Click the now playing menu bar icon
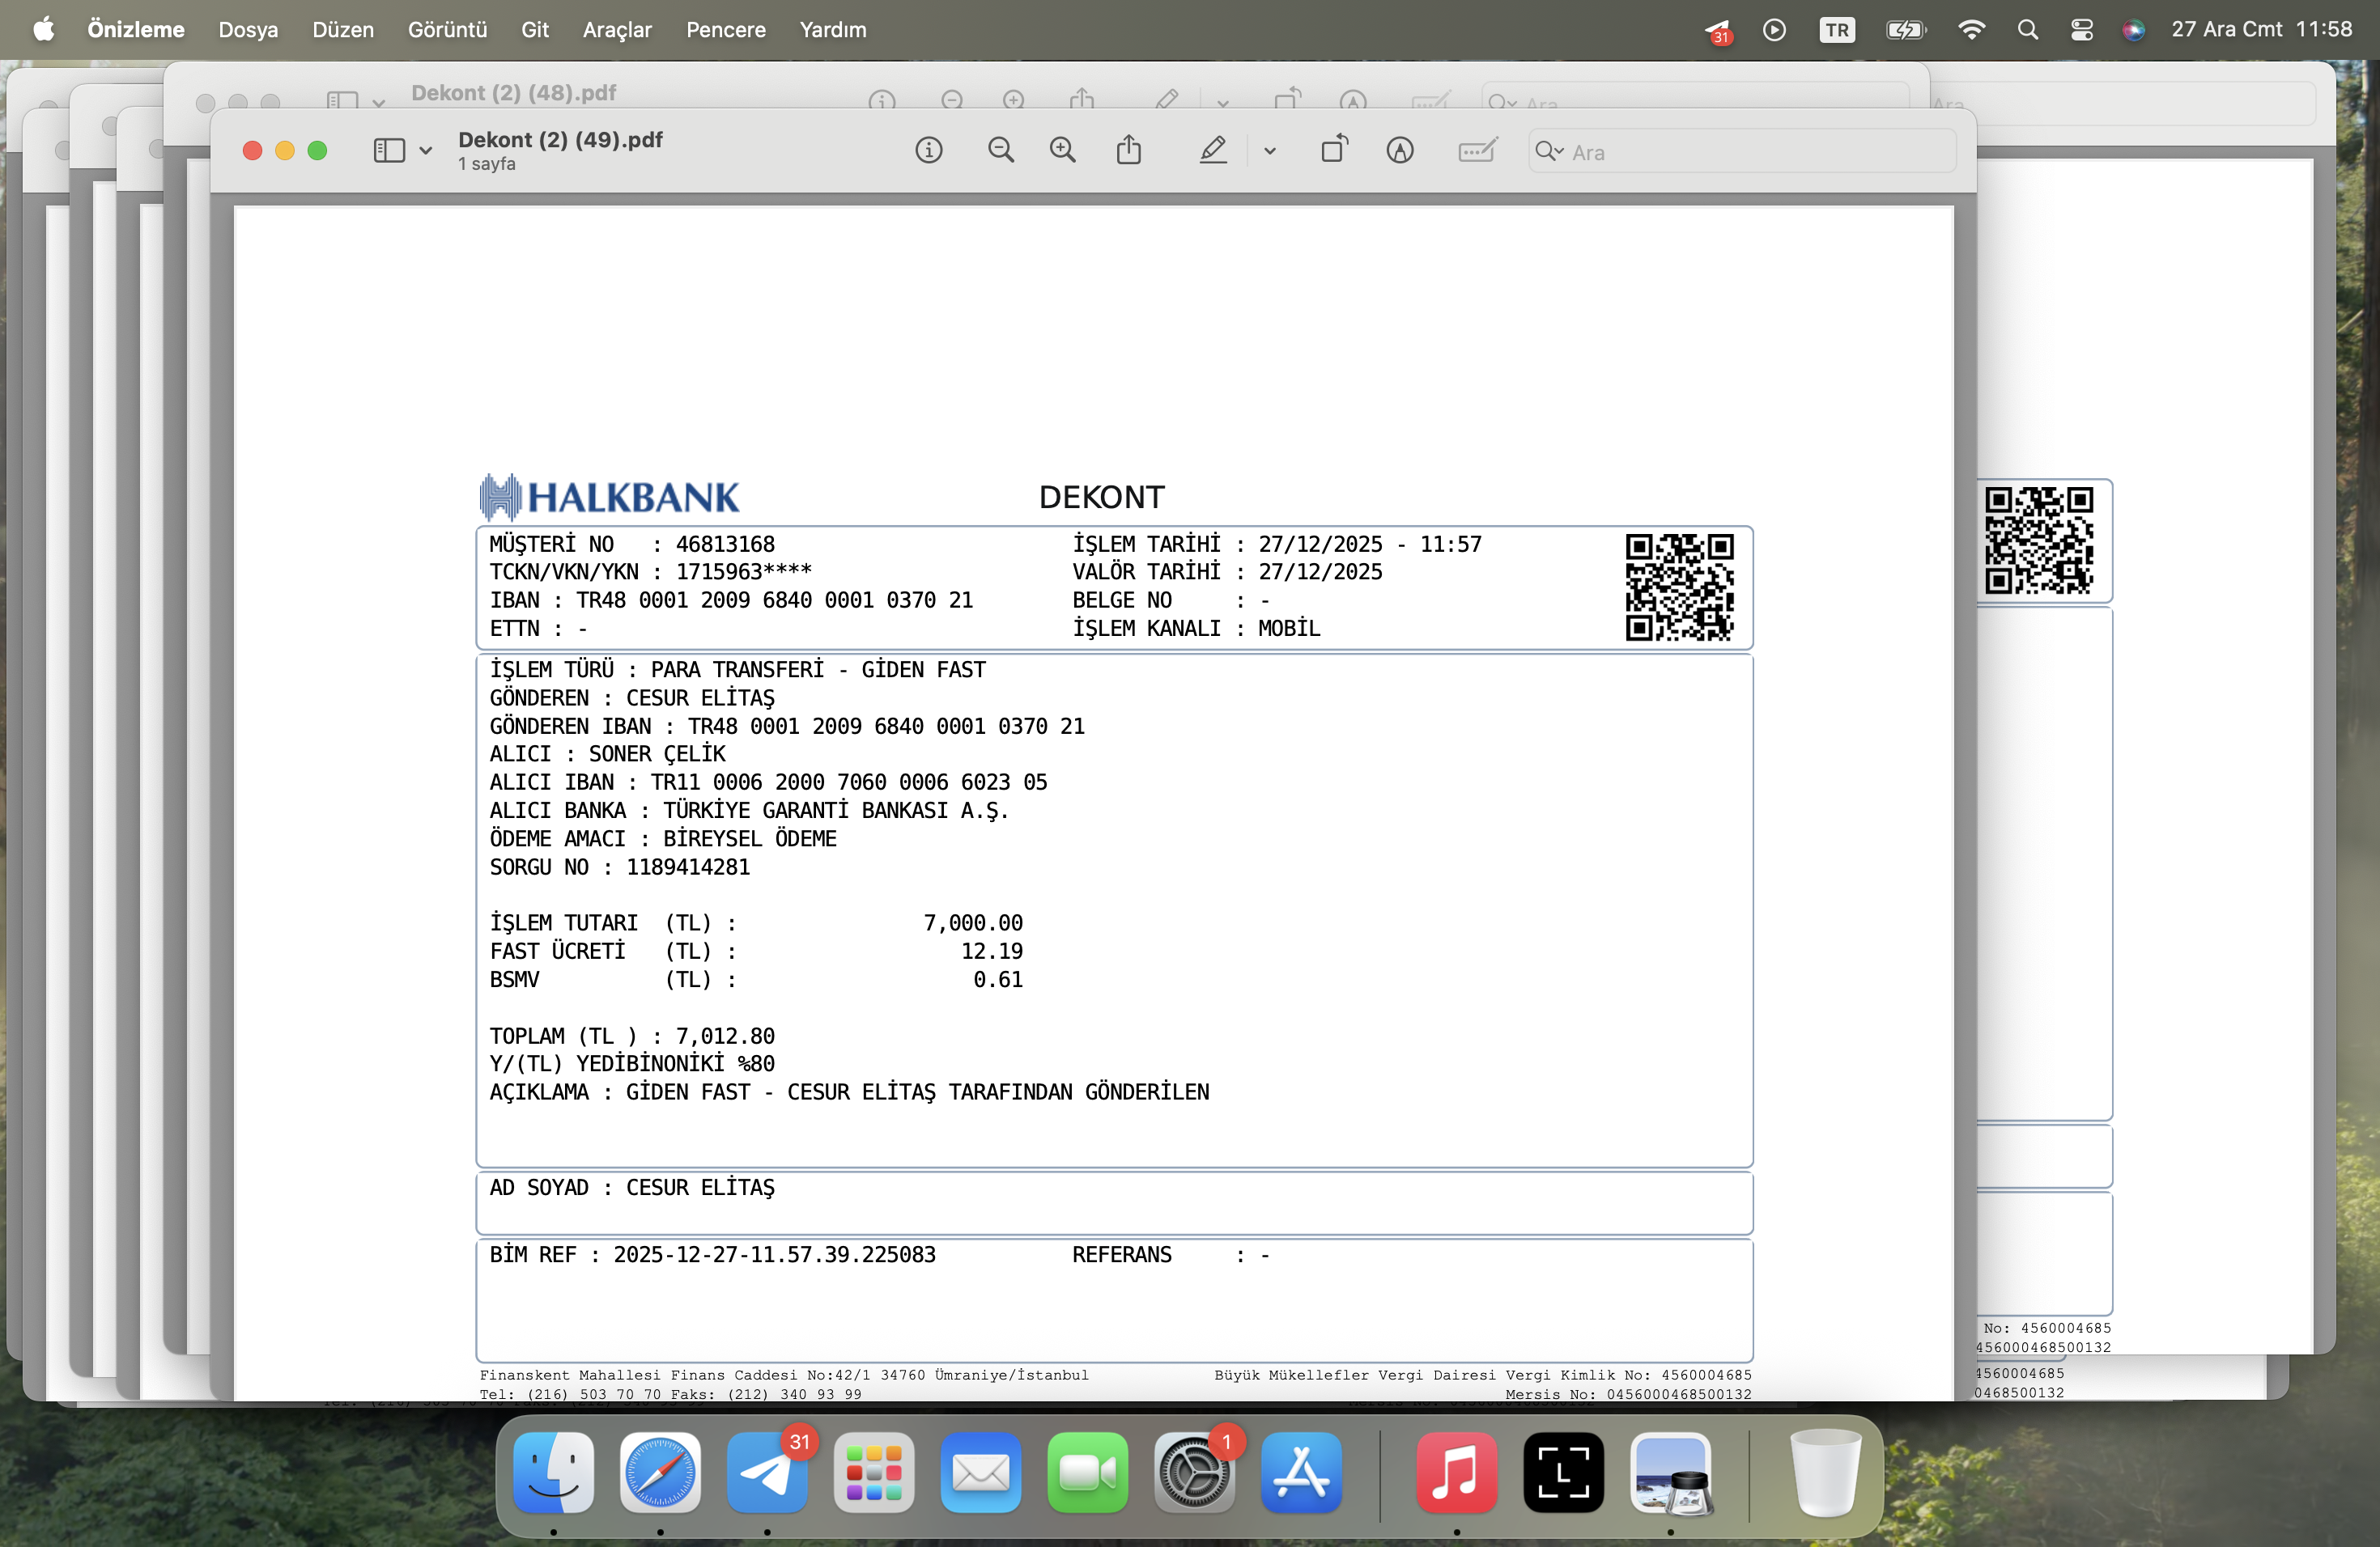Image resolution: width=2380 pixels, height=1547 pixels. (1774, 30)
